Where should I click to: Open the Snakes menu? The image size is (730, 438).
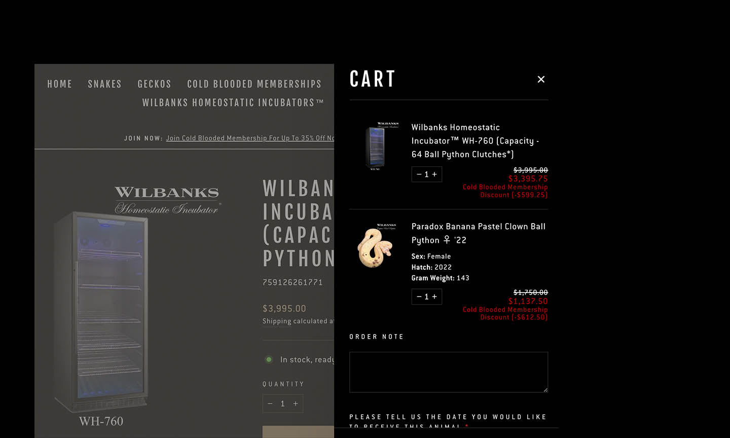click(105, 84)
